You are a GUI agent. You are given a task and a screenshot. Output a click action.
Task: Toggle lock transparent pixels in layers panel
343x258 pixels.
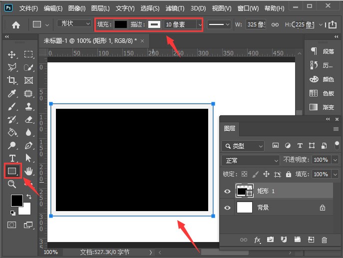(x=244, y=174)
